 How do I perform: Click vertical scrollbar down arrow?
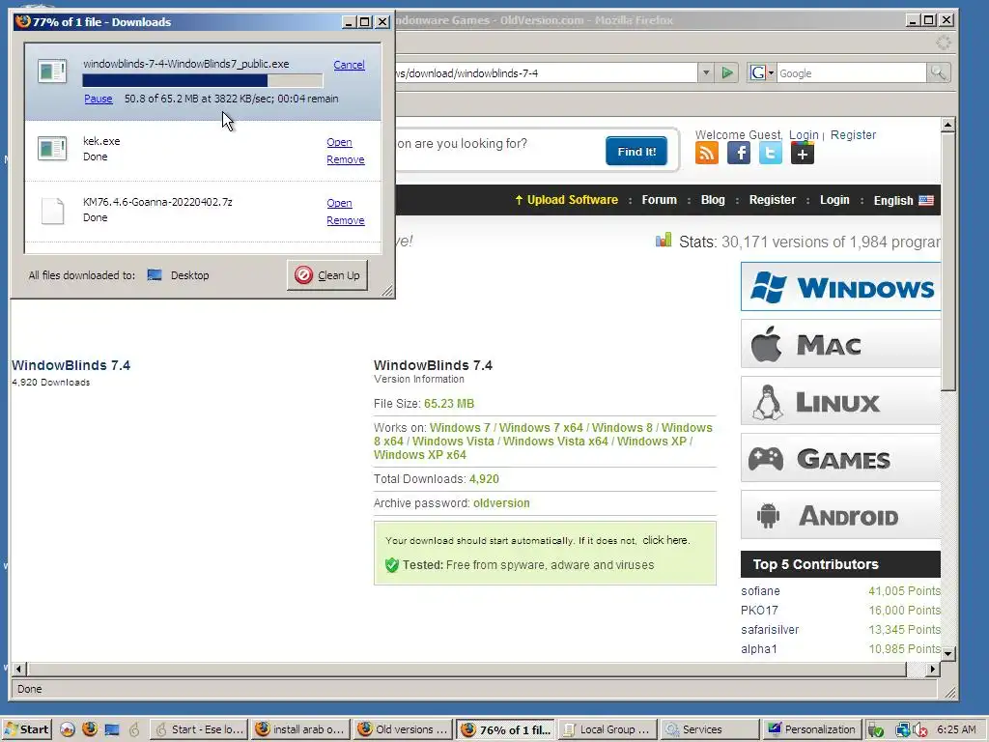click(947, 653)
